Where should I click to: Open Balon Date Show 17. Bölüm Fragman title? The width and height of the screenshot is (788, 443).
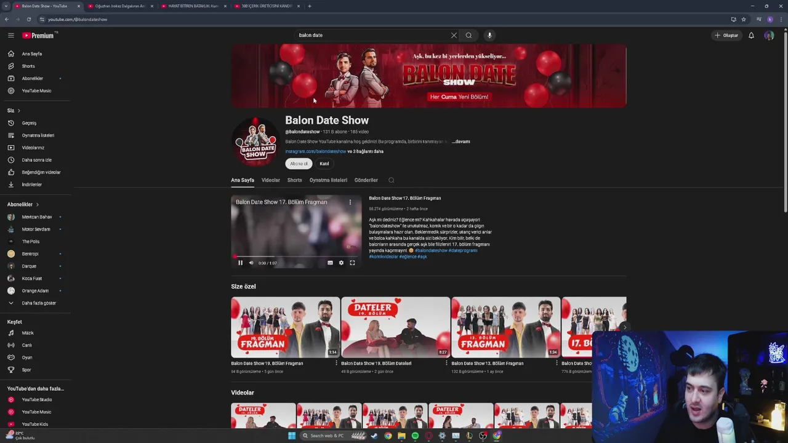(404, 198)
